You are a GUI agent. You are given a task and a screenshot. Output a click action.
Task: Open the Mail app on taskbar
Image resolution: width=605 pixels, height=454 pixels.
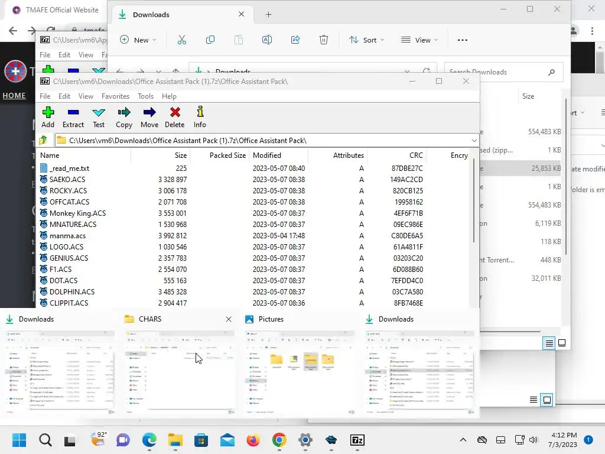(x=227, y=440)
